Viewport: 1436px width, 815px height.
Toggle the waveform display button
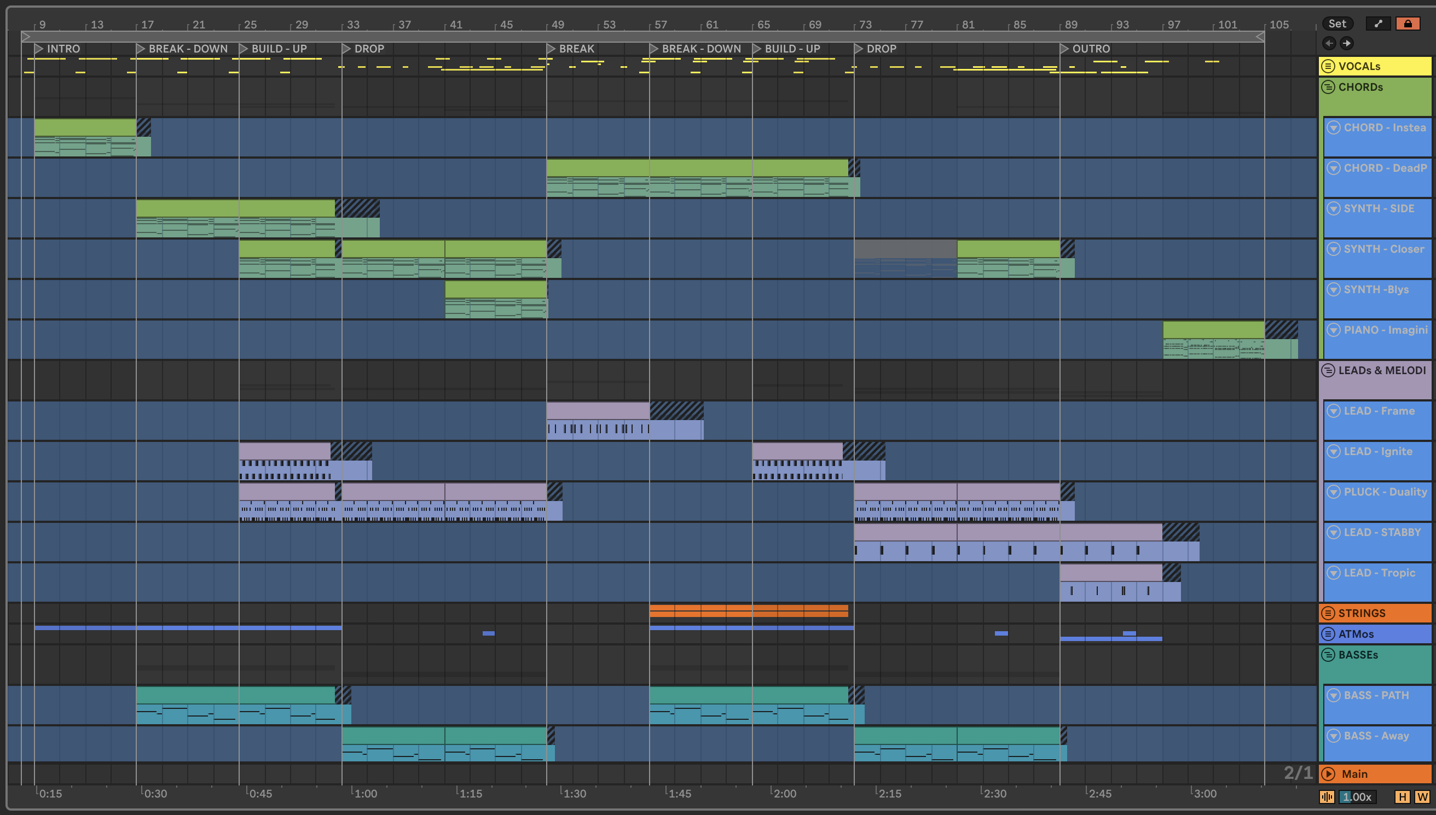[x=1327, y=797]
